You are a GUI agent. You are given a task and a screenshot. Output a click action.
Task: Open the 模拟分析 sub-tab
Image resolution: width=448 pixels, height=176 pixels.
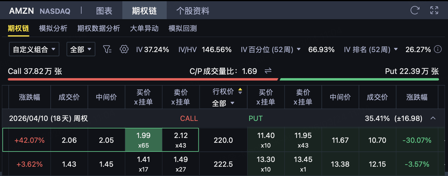pos(53,28)
